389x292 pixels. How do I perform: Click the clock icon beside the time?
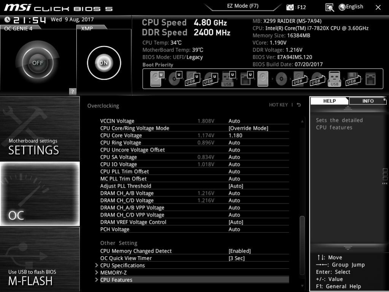pos(8,19)
